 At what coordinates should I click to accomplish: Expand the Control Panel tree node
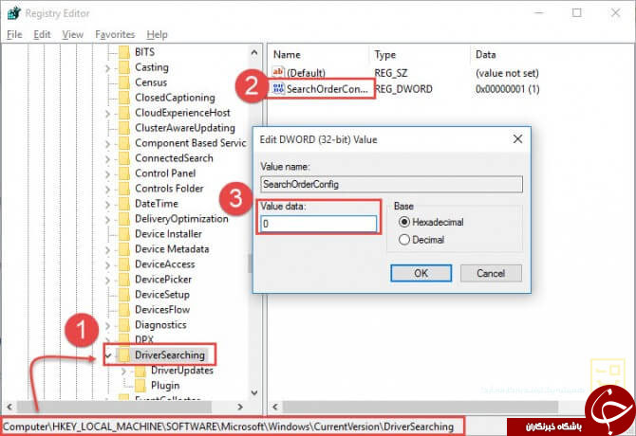click(x=108, y=174)
